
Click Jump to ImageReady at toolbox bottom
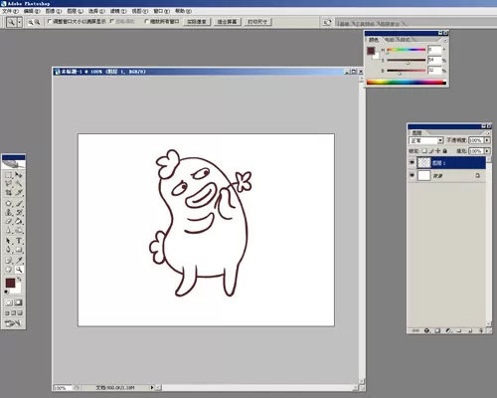click(x=13, y=322)
